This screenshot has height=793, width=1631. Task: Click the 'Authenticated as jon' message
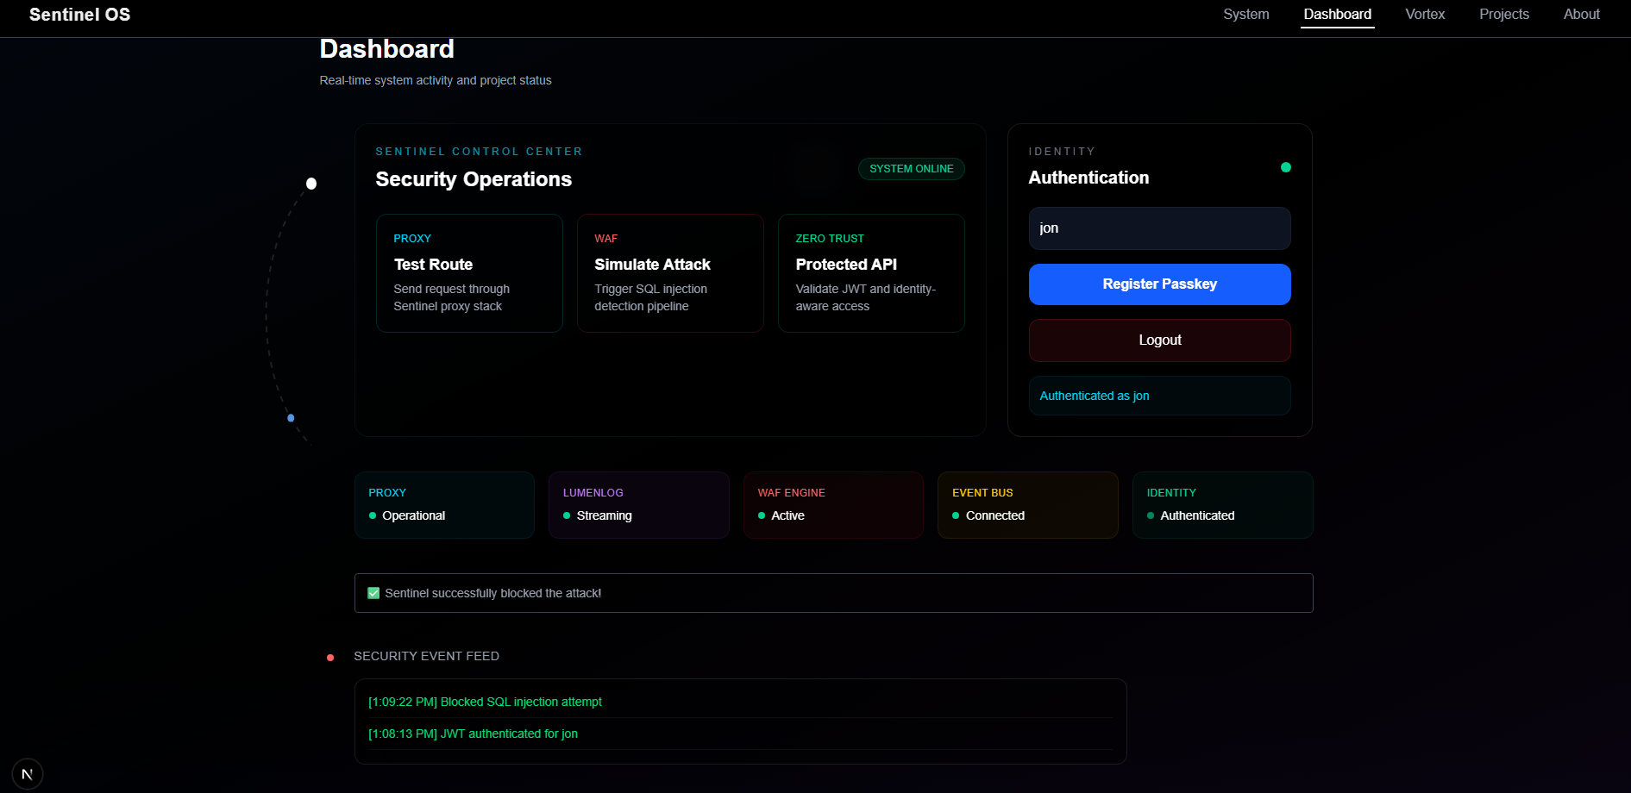tap(1160, 396)
